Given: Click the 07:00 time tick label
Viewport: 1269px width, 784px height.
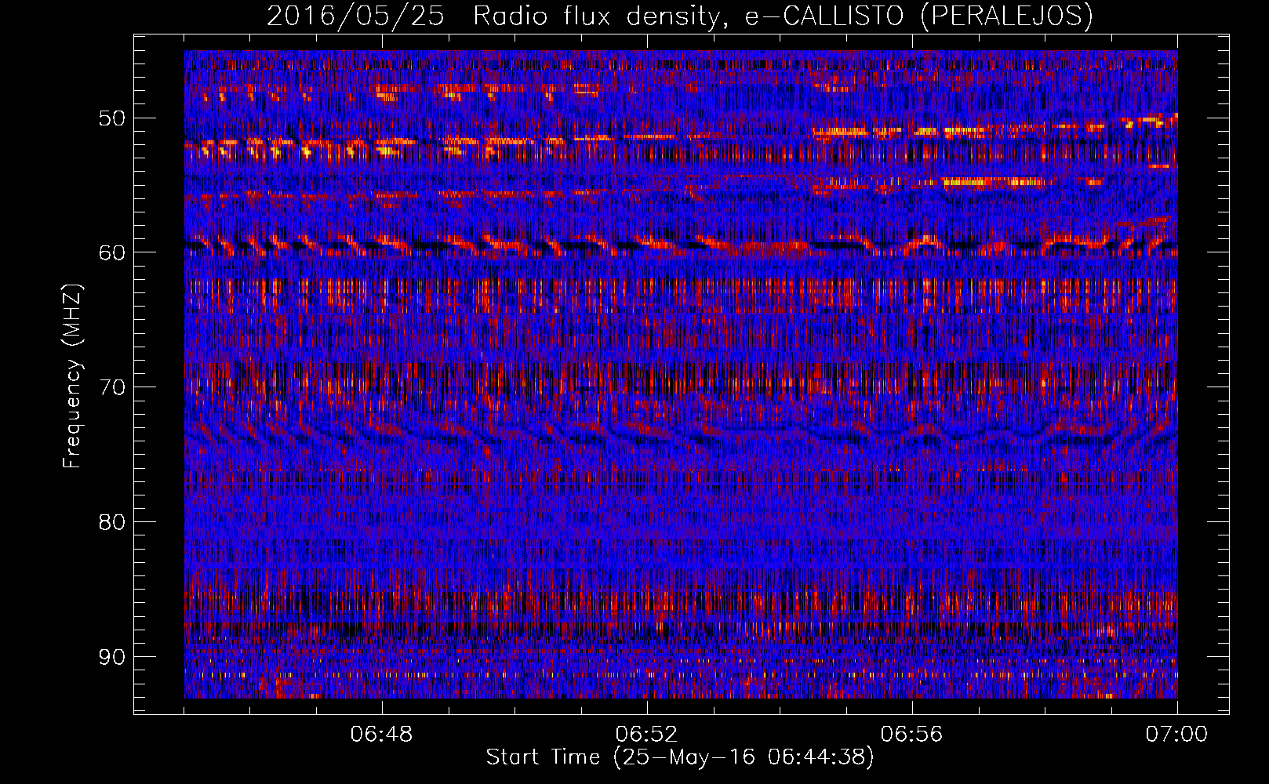Looking at the screenshot, I should point(1176,735).
